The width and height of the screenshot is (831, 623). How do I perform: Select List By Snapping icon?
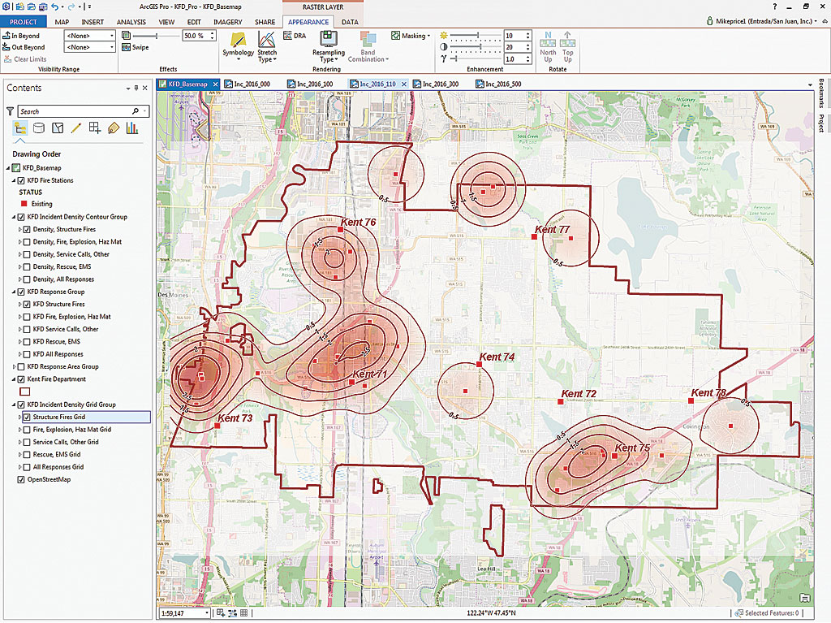(x=95, y=128)
